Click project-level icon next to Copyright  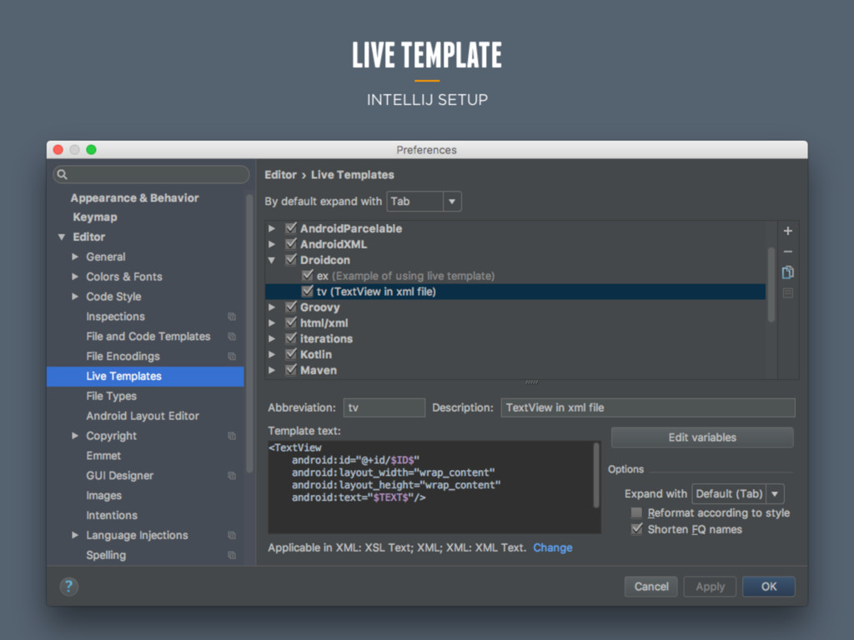(x=232, y=436)
